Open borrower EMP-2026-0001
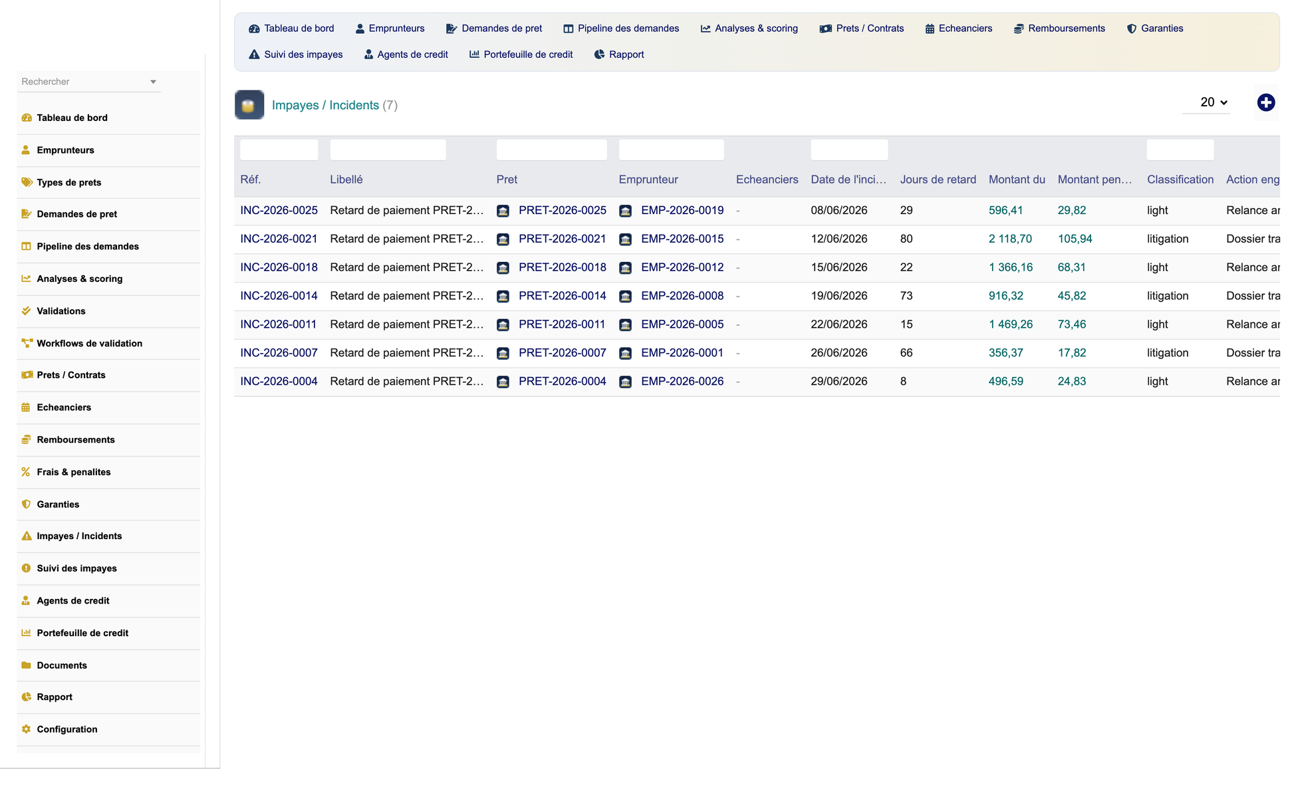Screen dimensions: 1294x801 click(x=682, y=354)
